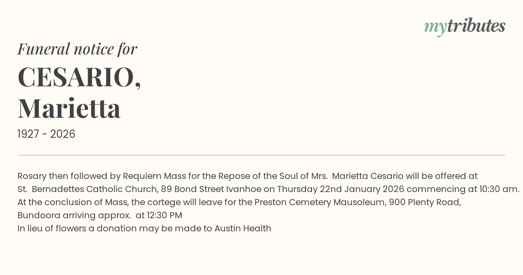Image resolution: width=523 pixels, height=275 pixels.
Task: Click the first name Marietta in the title
Action: tap(69, 108)
